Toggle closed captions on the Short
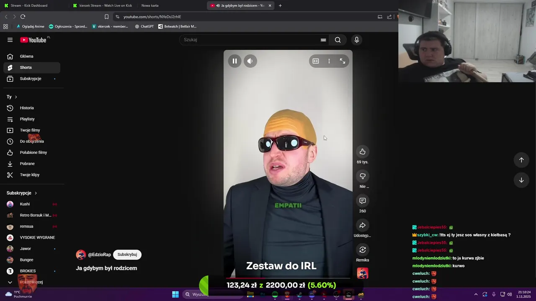Screen dimensions: 536x301 click(316, 61)
